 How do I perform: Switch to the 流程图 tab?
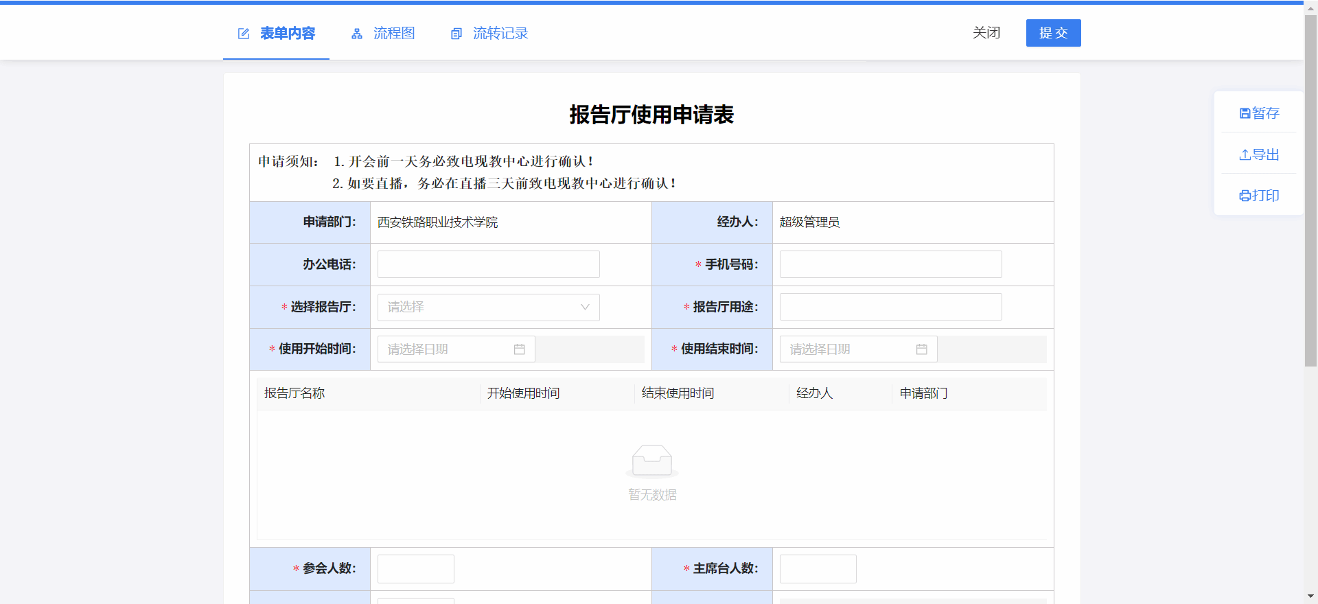click(393, 34)
